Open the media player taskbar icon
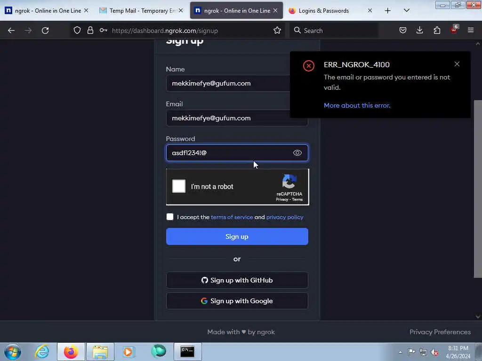This screenshot has width=482, height=361. (129, 352)
